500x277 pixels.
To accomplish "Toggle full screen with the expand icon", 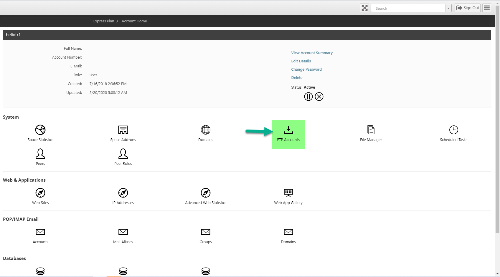I will click(x=364, y=8).
